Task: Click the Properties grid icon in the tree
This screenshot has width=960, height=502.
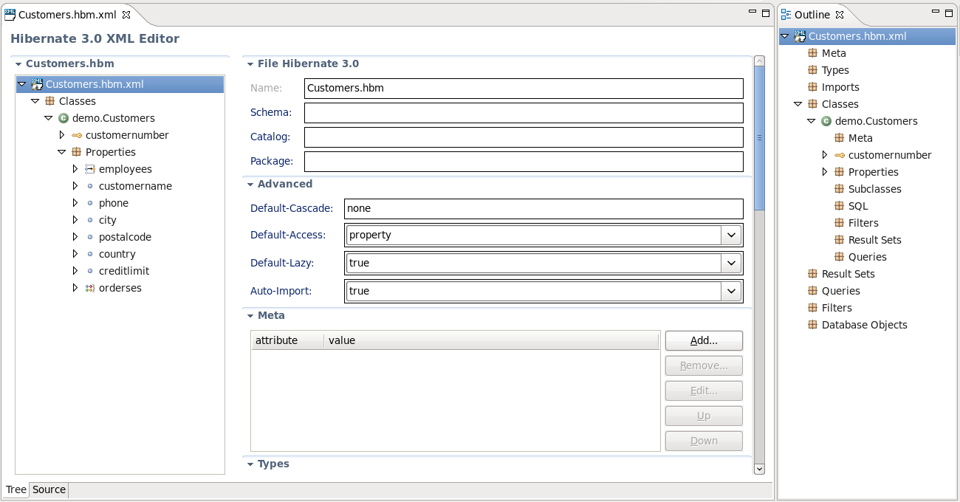Action: click(x=76, y=151)
